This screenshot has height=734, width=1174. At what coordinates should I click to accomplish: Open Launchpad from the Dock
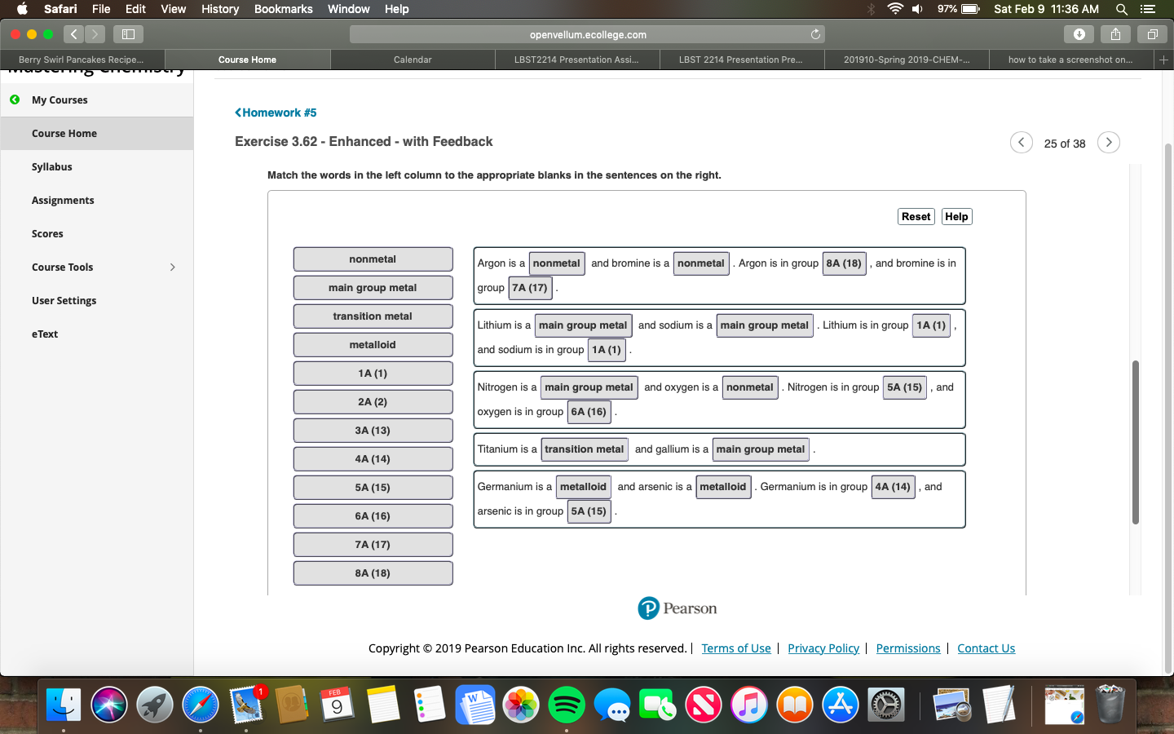click(155, 705)
